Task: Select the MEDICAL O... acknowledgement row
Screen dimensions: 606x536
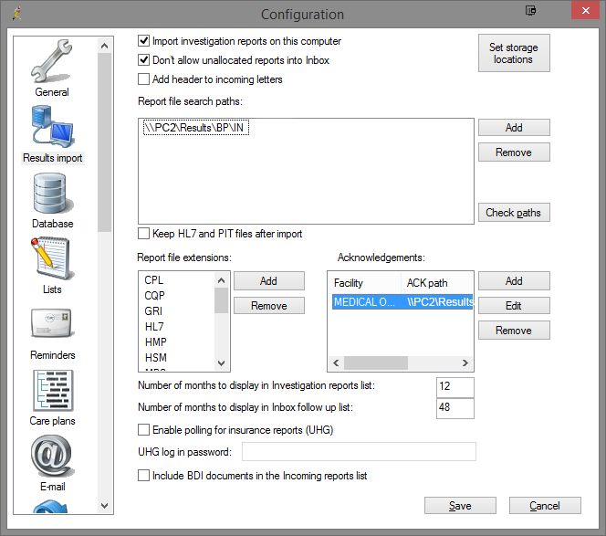Action: coord(365,301)
